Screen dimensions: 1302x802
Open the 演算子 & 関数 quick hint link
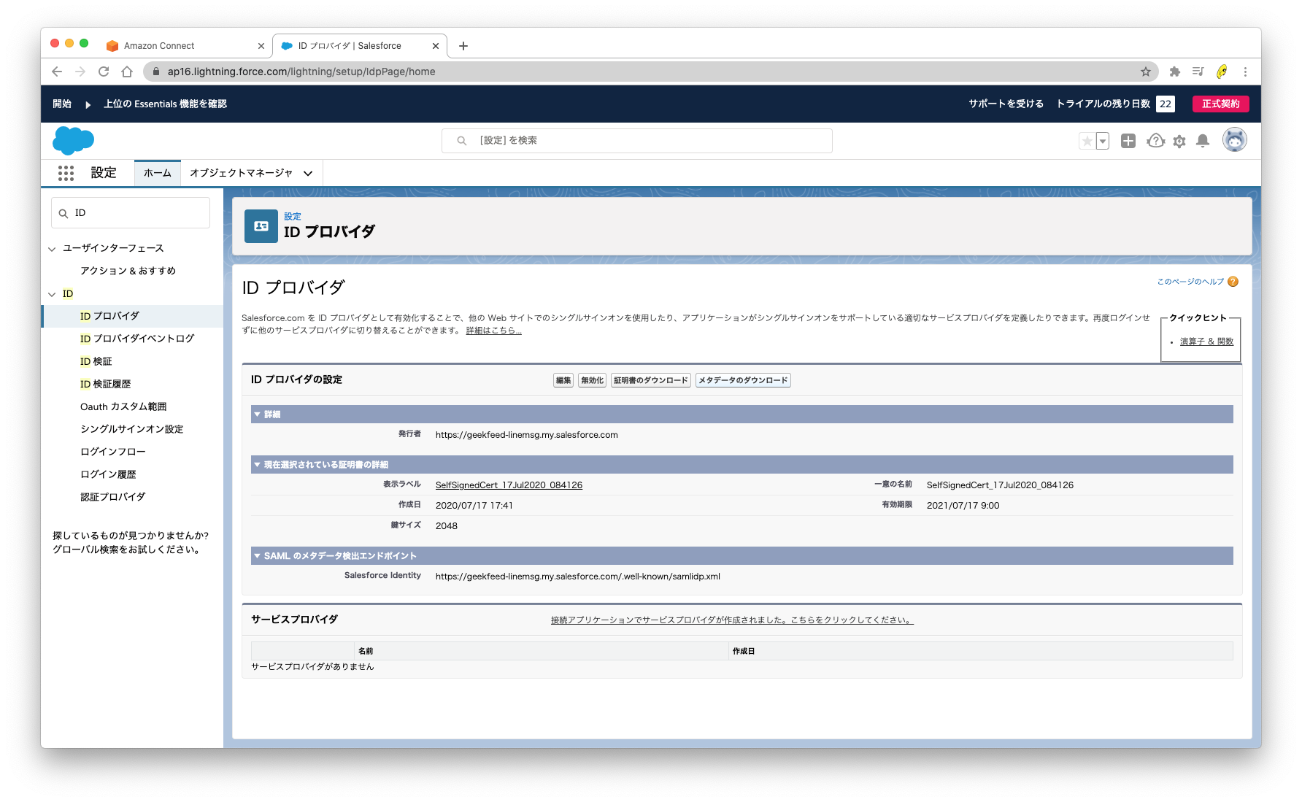[x=1206, y=342]
